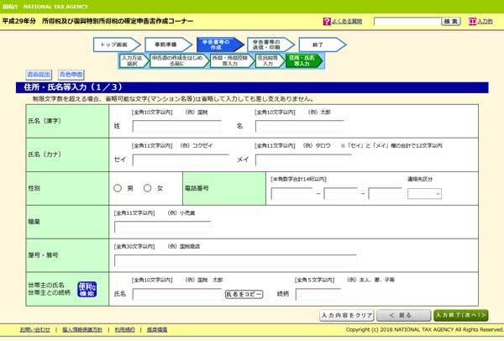504x341 pixels.
Task: Select the 男 radio button
Action: (118, 189)
